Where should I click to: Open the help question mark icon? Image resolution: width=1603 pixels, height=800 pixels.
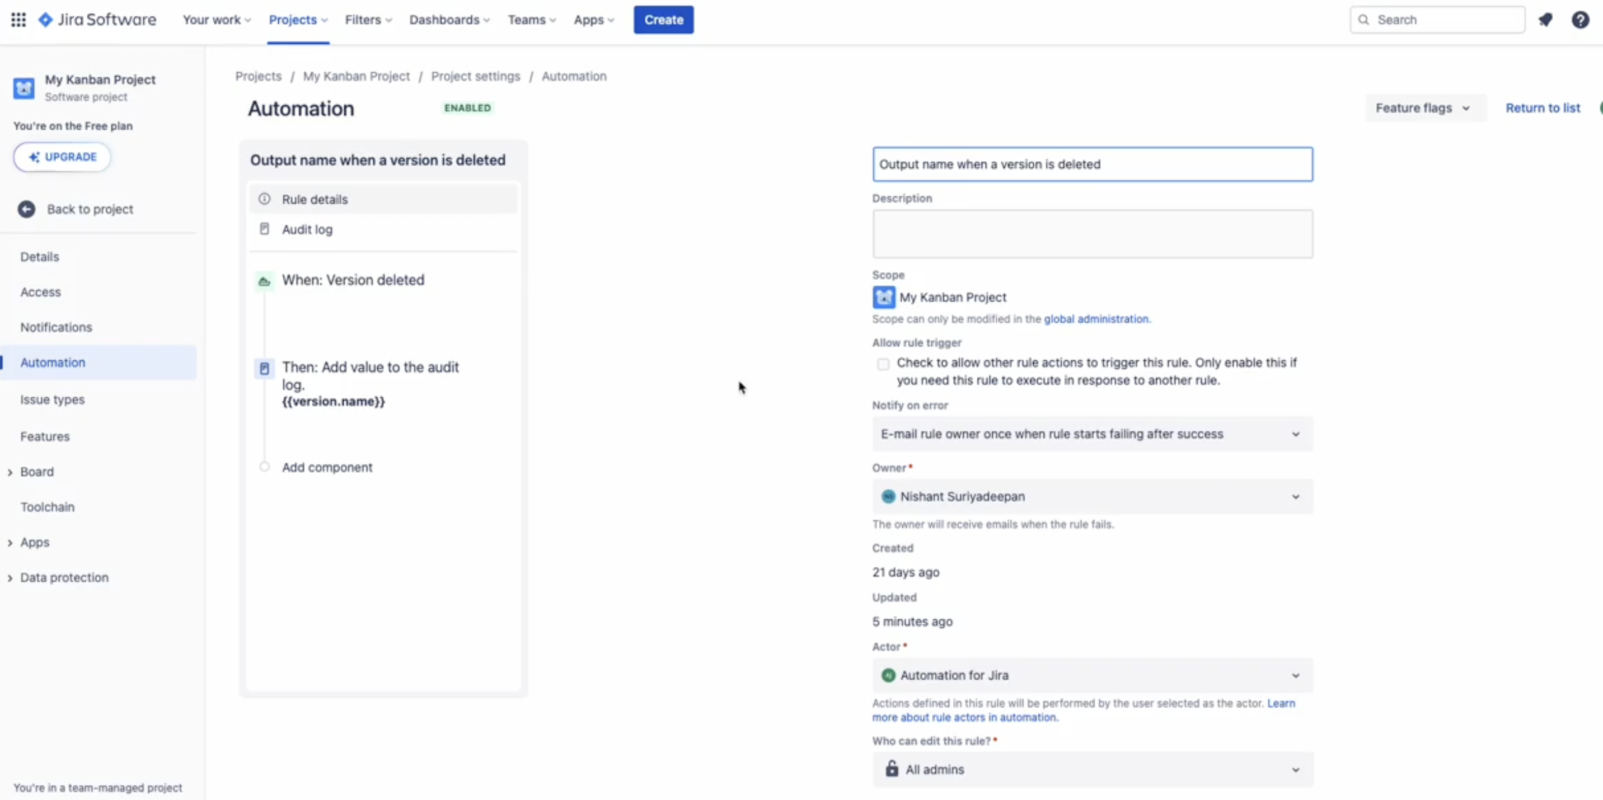click(1580, 20)
